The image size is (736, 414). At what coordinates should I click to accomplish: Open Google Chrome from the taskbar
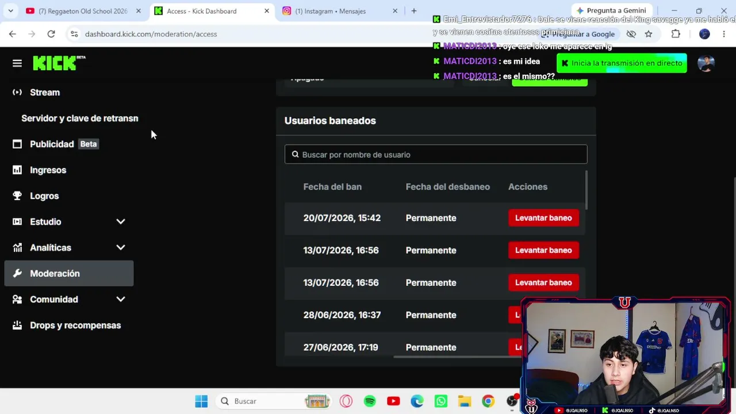coord(488,401)
